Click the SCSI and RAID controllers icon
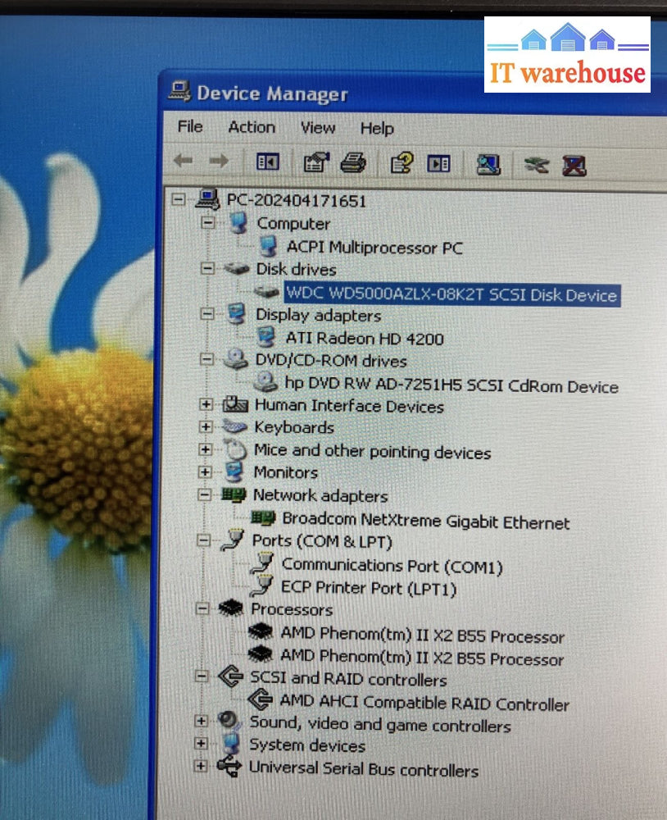This screenshot has height=820, width=667. (230, 676)
